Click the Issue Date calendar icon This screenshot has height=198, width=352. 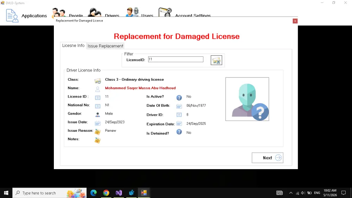pyautogui.click(x=98, y=123)
